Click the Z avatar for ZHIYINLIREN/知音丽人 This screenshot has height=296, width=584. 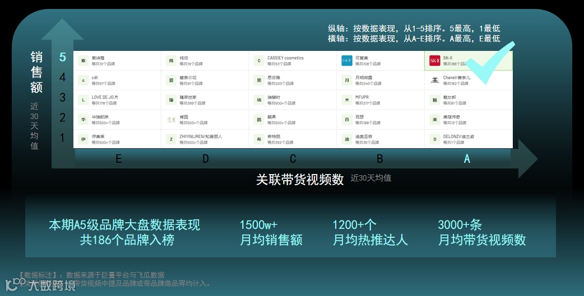[172, 139]
